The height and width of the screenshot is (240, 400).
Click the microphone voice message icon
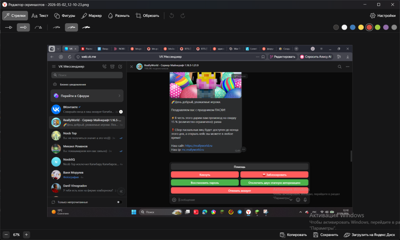tap(305, 200)
